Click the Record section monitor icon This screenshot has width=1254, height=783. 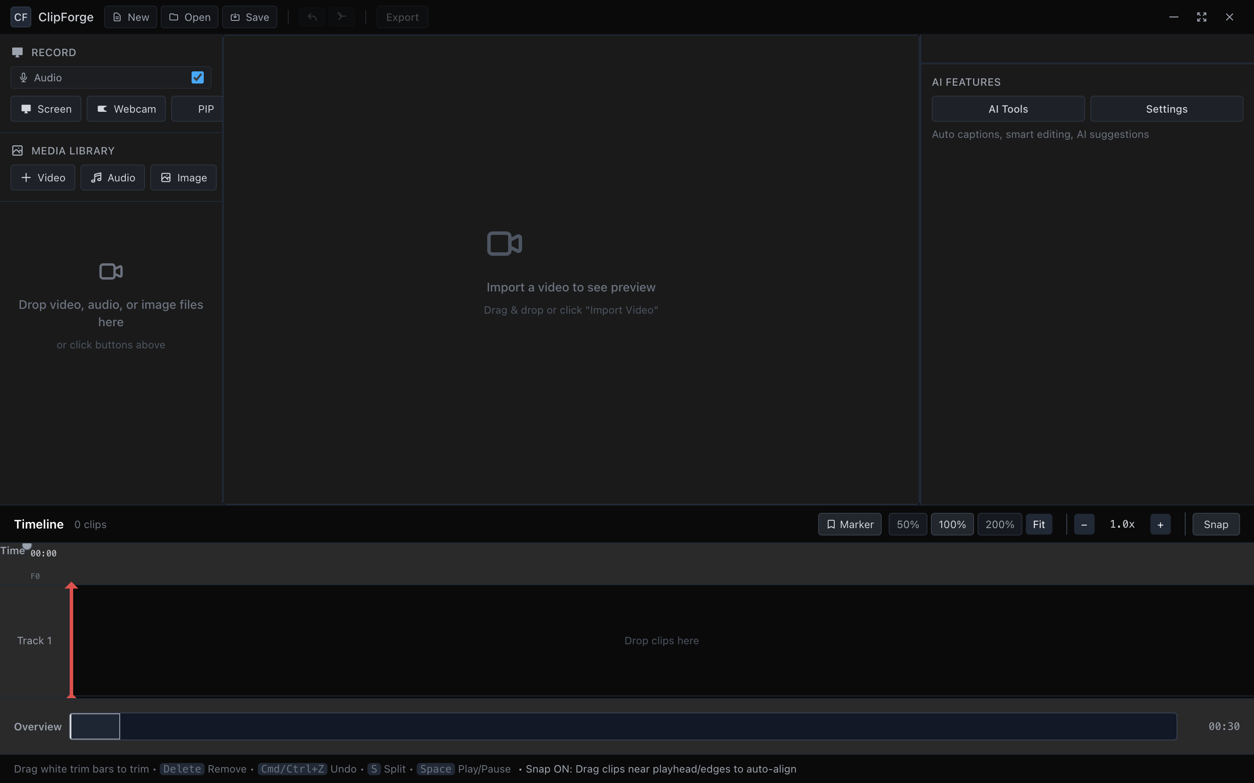[17, 52]
